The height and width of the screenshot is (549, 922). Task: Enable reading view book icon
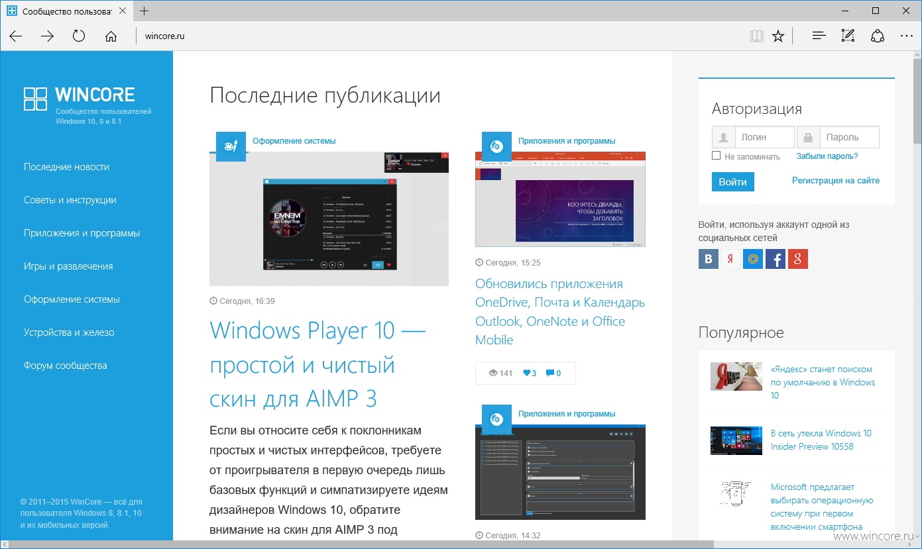coord(756,36)
